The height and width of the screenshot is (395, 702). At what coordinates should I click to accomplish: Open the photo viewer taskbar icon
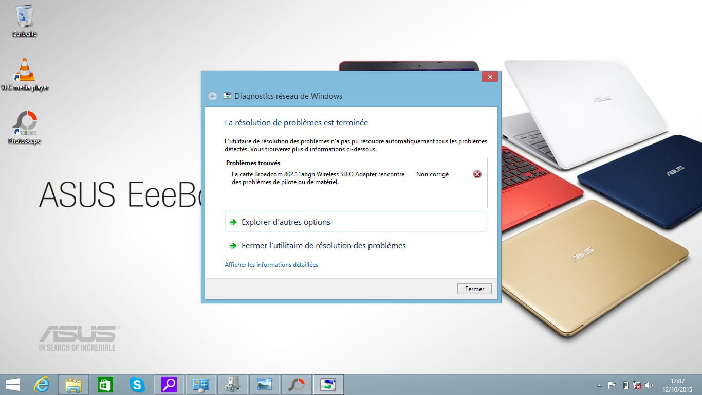coord(265,385)
